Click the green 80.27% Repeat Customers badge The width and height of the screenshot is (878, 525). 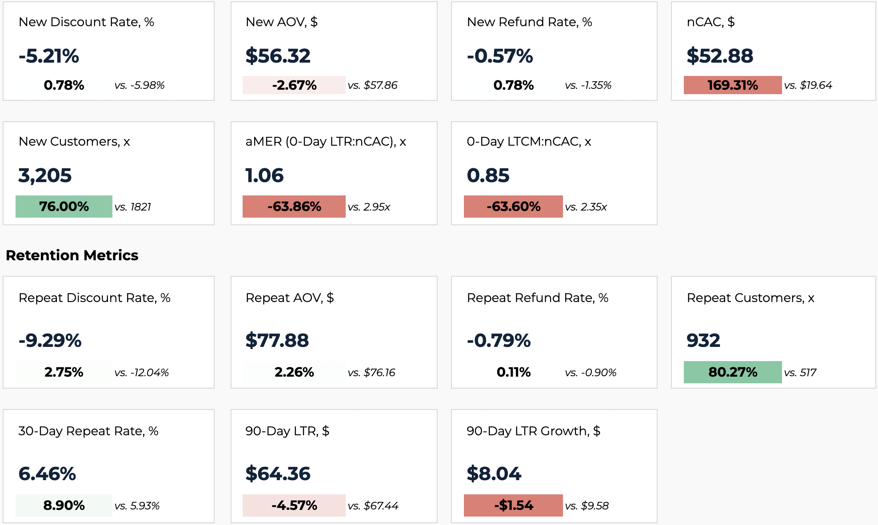coord(732,372)
